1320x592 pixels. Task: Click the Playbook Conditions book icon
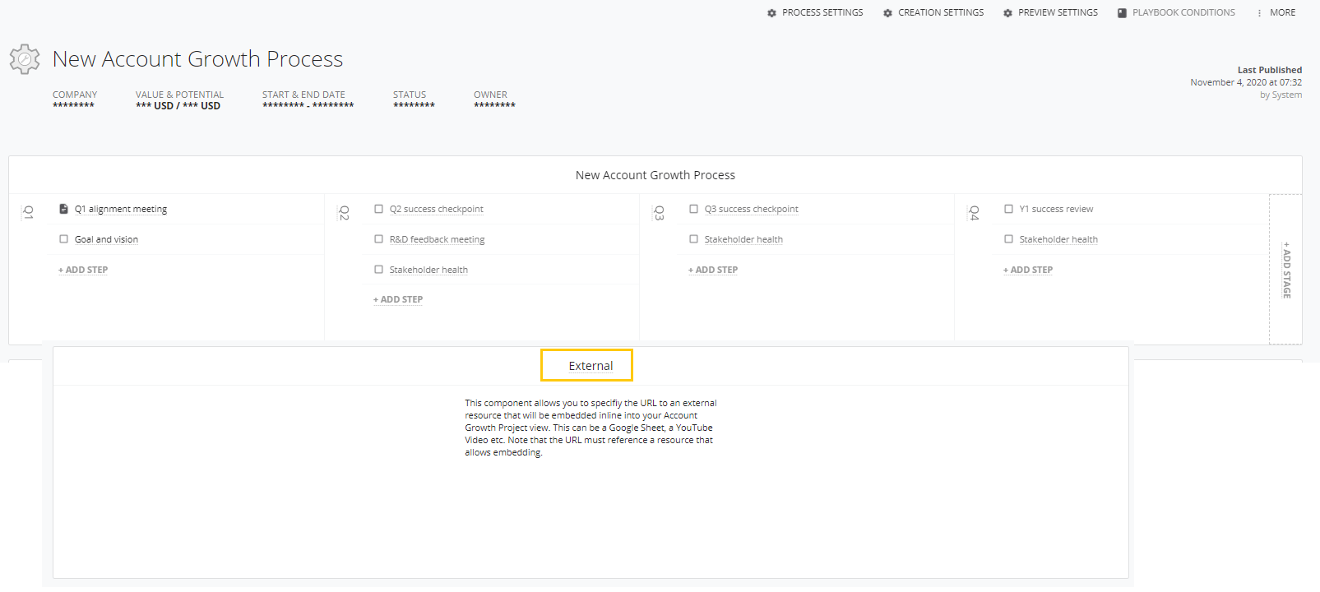pyautogui.click(x=1122, y=13)
